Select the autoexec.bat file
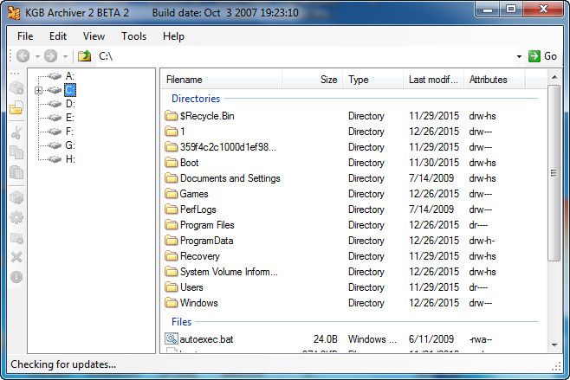Screen dimensions: 570x380 pos(206,339)
